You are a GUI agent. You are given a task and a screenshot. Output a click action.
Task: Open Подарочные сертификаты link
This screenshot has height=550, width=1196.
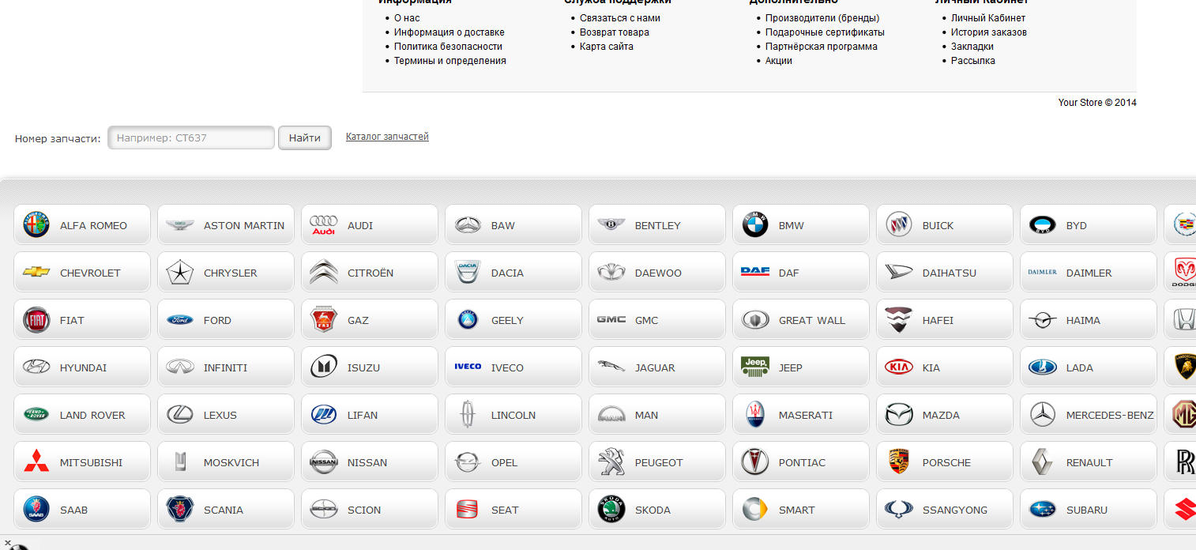click(x=825, y=32)
